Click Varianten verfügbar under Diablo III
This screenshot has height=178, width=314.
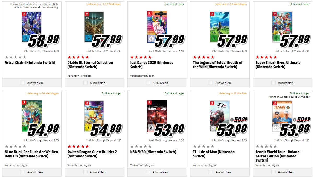coord(79,76)
